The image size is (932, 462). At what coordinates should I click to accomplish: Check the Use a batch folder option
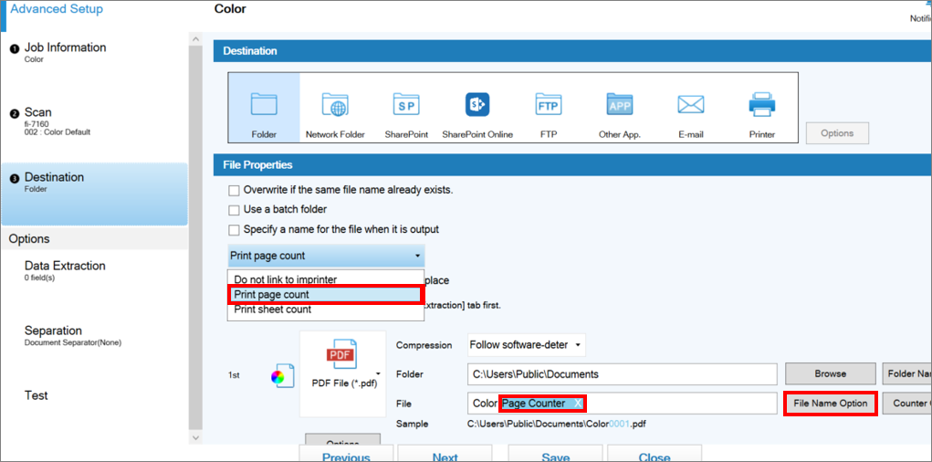click(235, 210)
